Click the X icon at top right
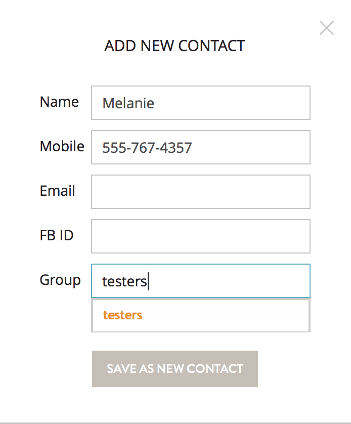The image size is (351, 424). tap(327, 28)
